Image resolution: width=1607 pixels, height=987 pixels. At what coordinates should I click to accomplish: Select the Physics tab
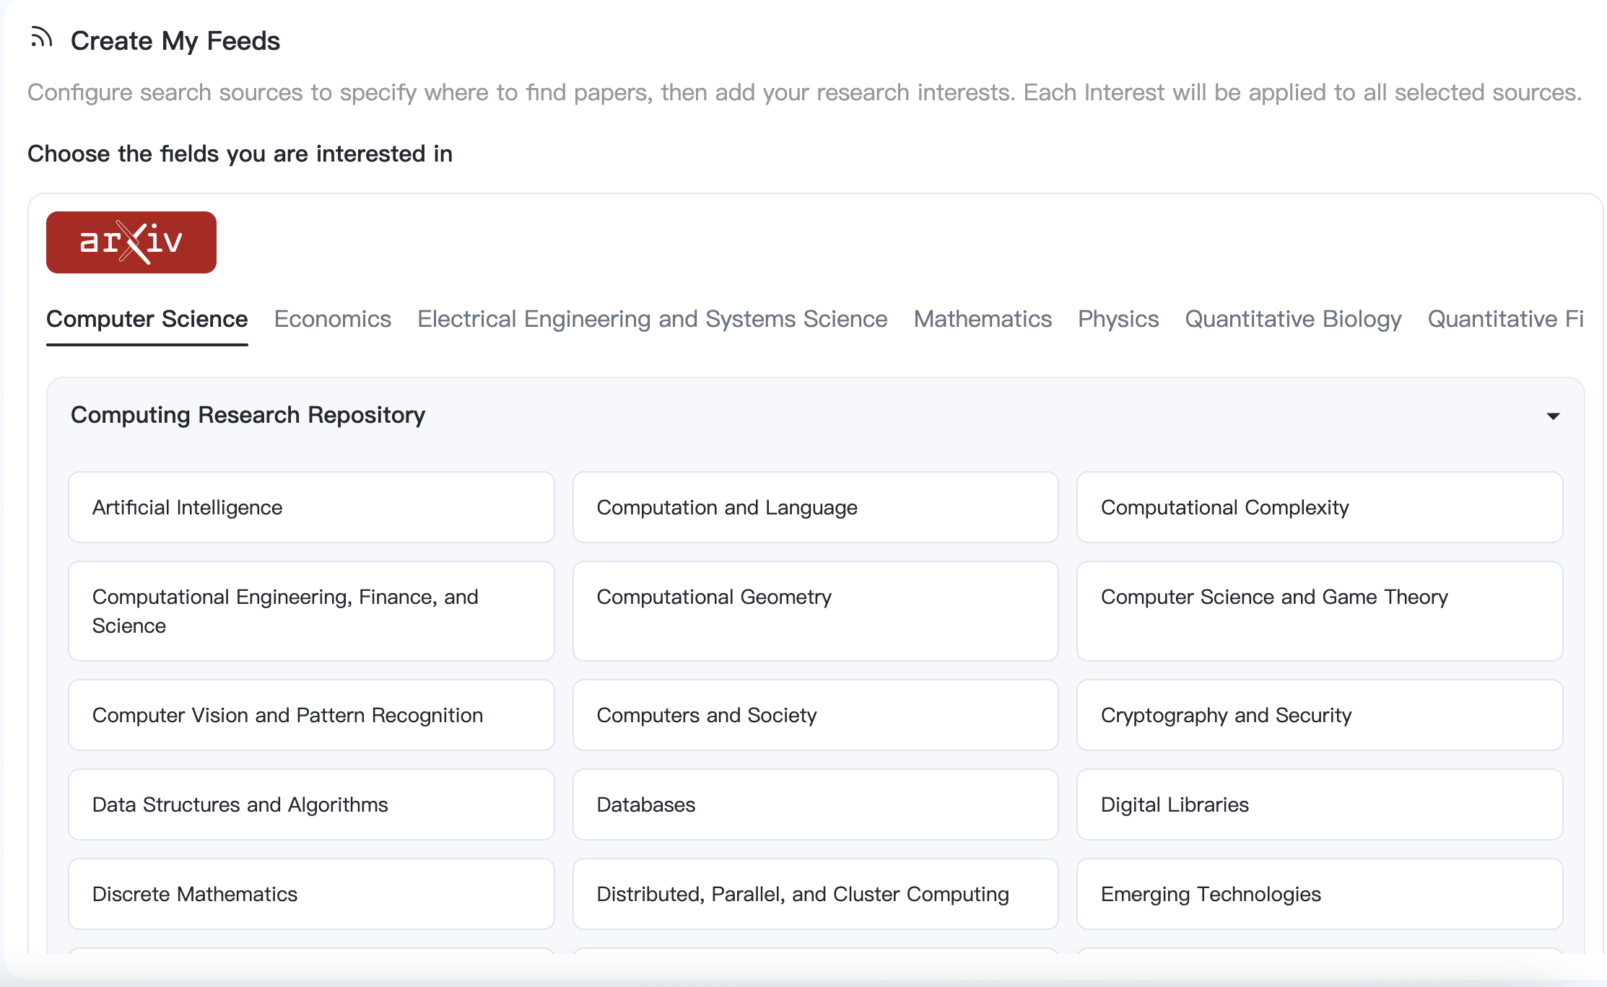point(1118,319)
